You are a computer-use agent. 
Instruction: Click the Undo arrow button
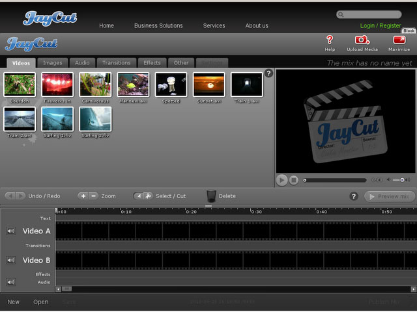pyautogui.click(x=9, y=196)
